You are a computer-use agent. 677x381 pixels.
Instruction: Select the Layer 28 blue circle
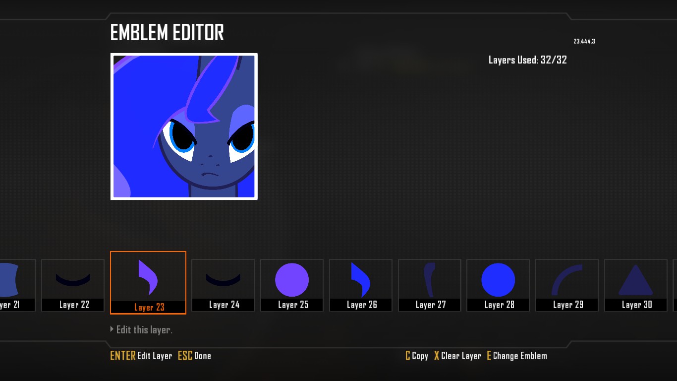pos(498,280)
